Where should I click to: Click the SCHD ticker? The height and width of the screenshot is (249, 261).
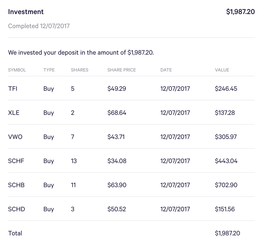point(17,209)
